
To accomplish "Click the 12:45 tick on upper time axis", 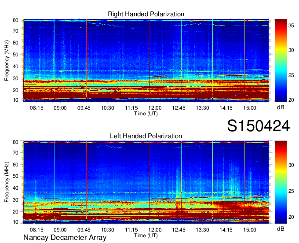I will 179,108.
